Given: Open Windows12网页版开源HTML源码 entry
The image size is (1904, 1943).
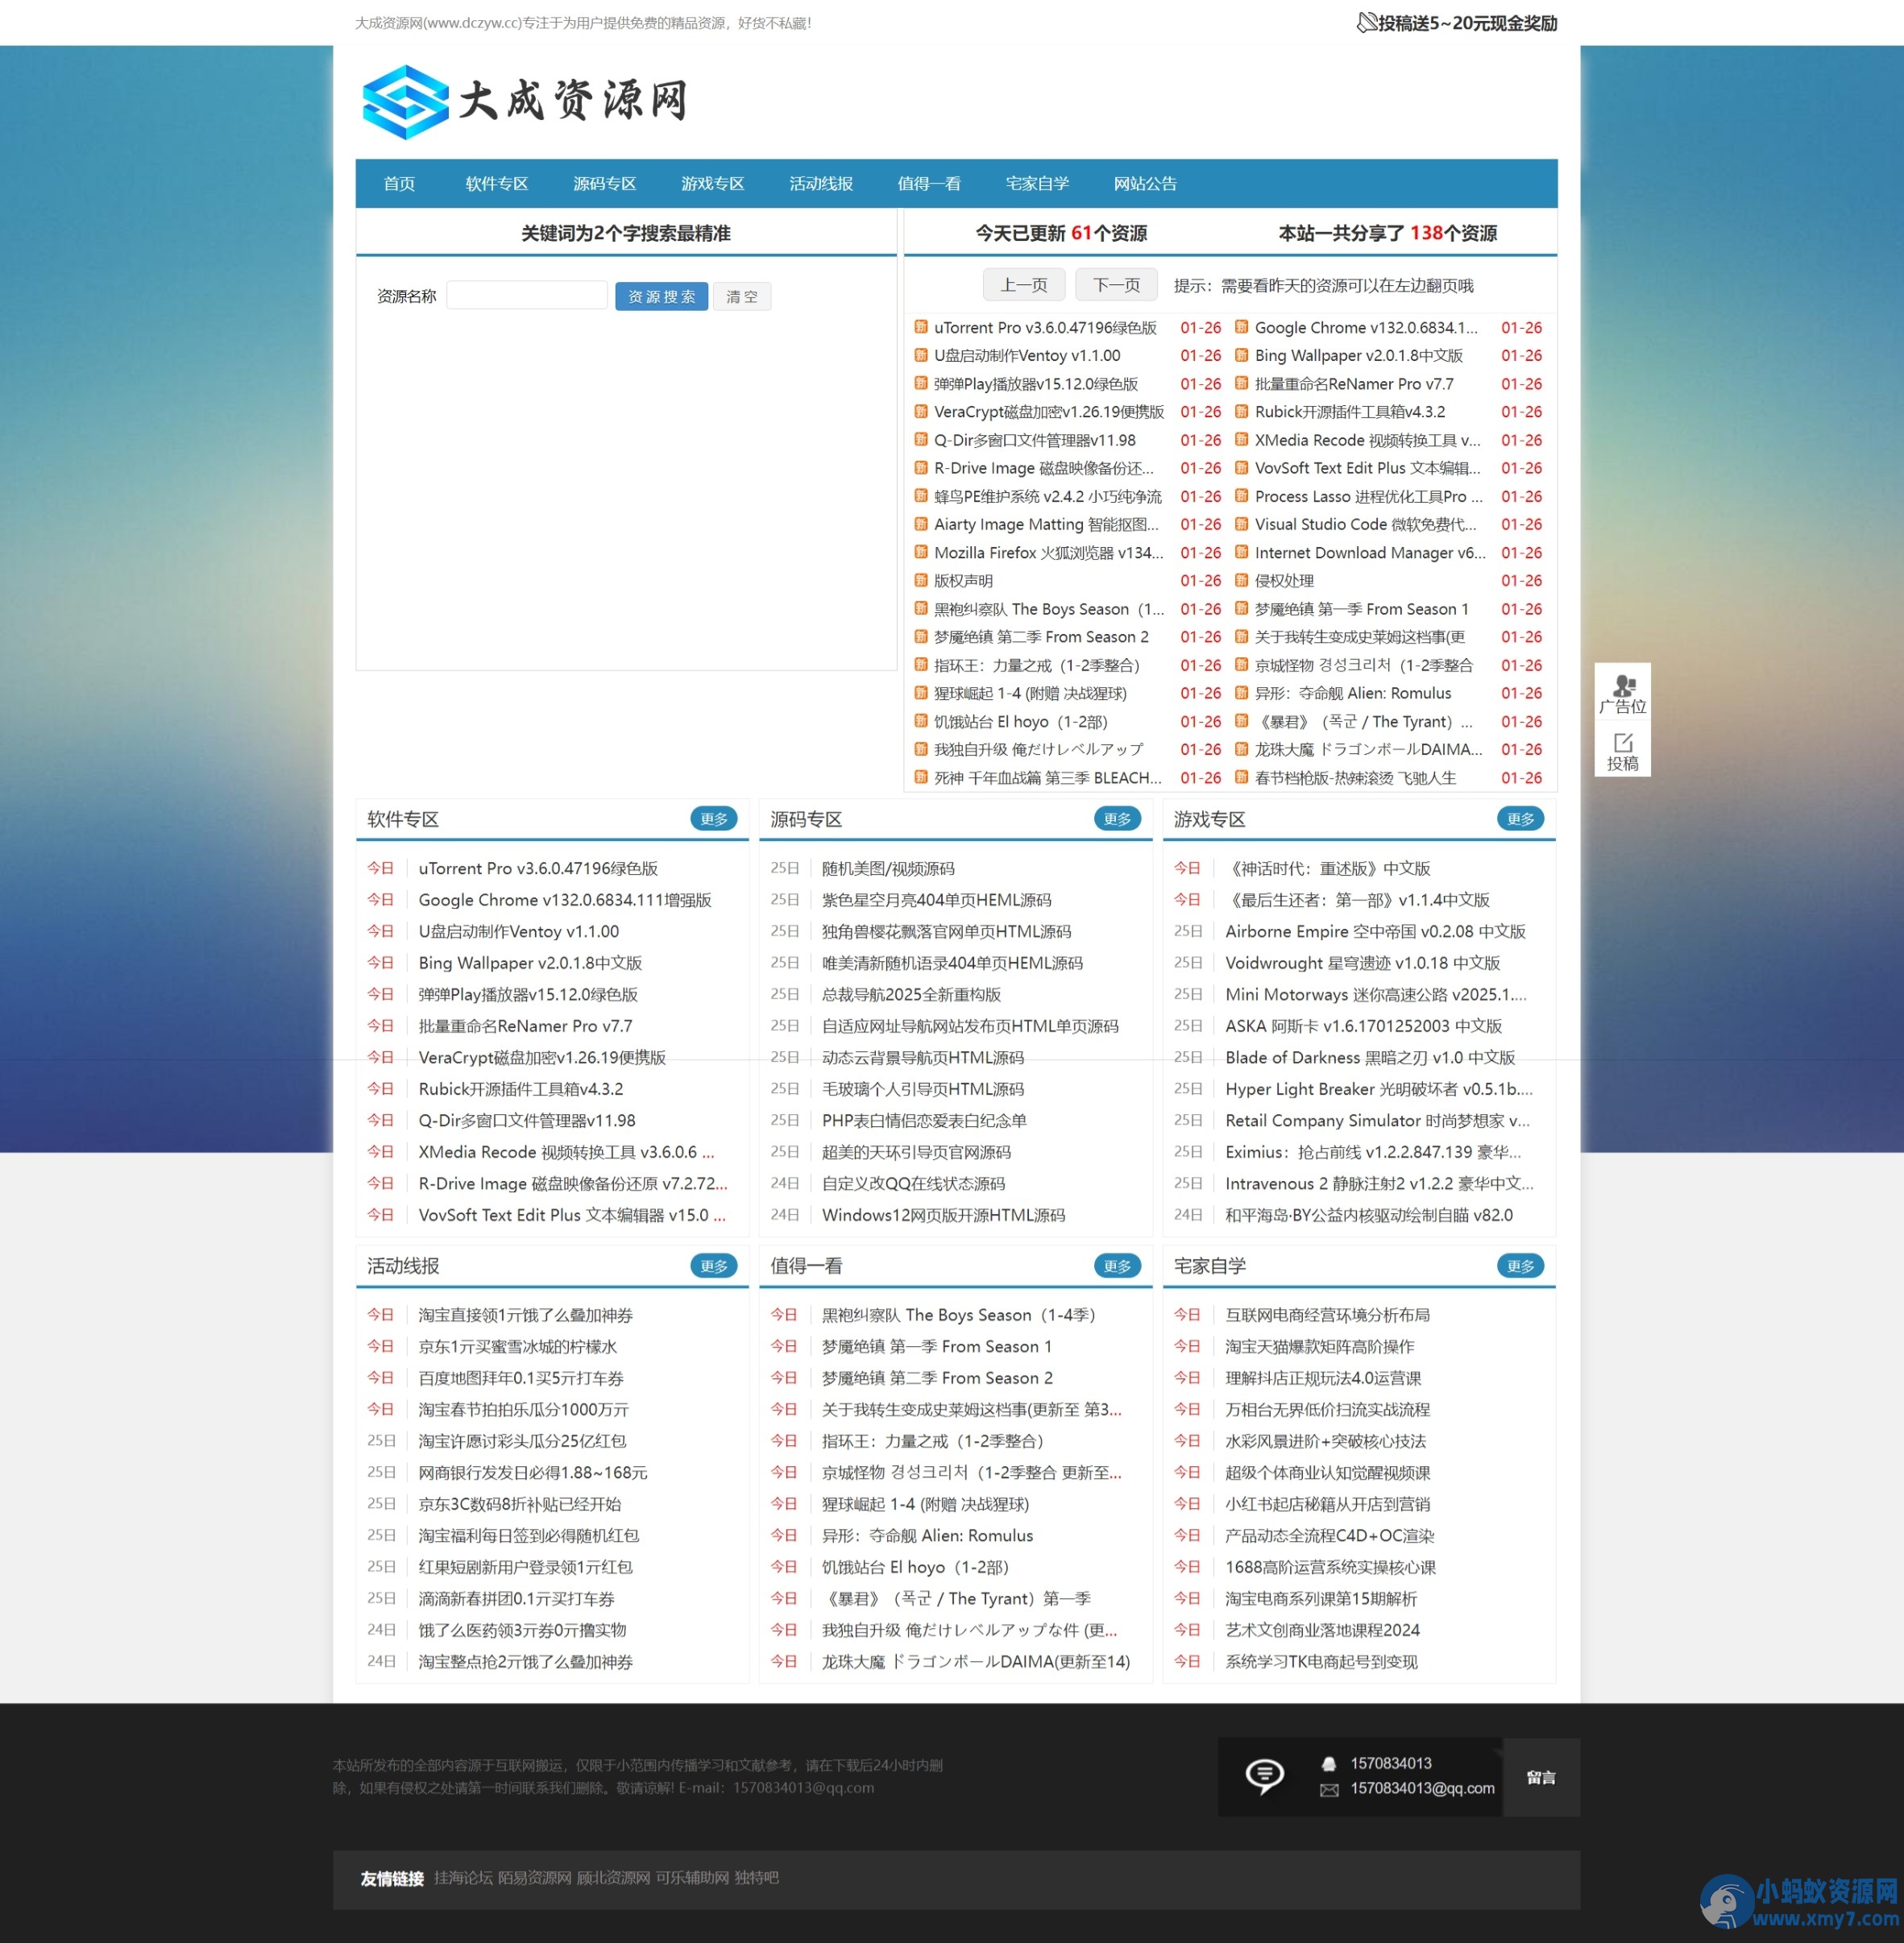Looking at the screenshot, I should [x=943, y=1215].
